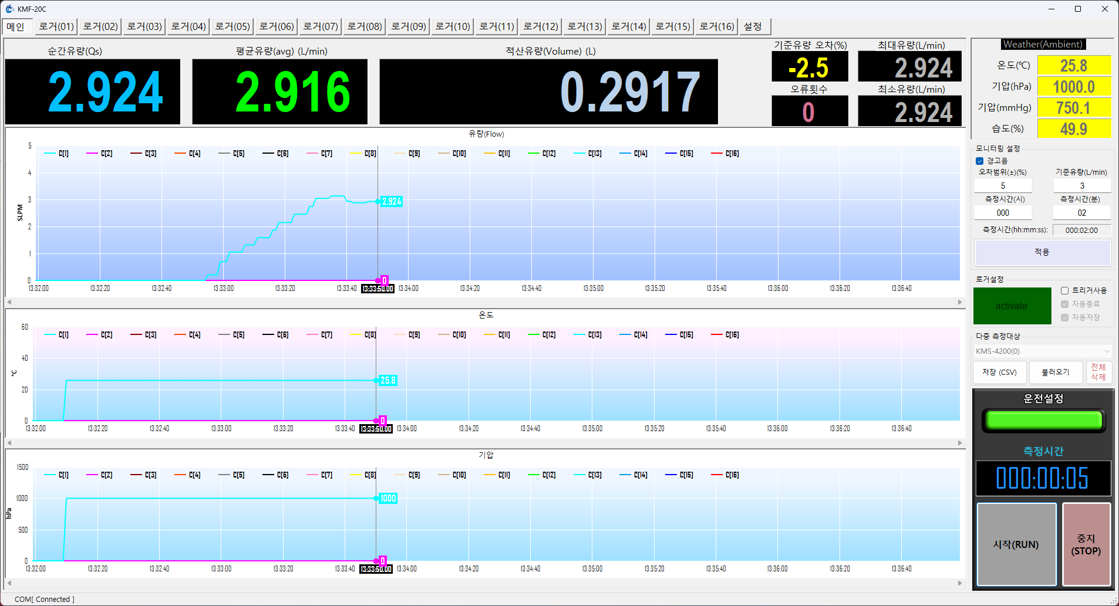Click the 순간유량 2.924 display
Viewport: 1119px width, 606px height.
coord(93,92)
